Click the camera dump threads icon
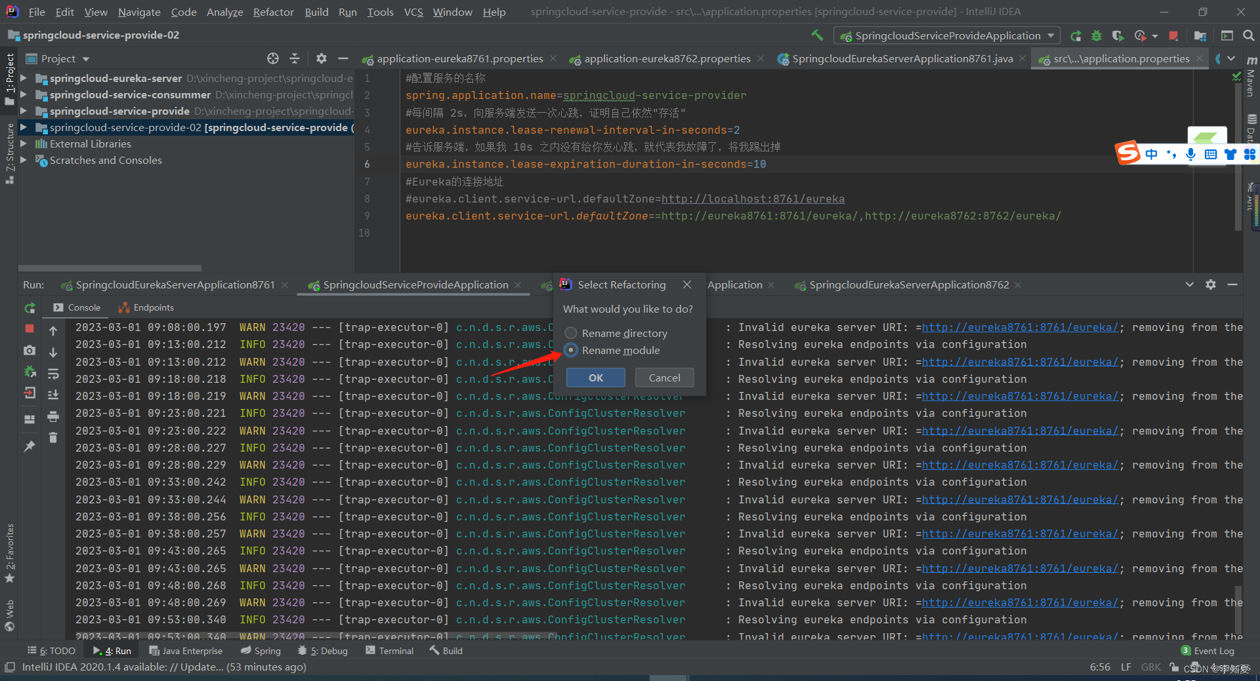The height and width of the screenshot is (681, 1260). tap(30, 351)
